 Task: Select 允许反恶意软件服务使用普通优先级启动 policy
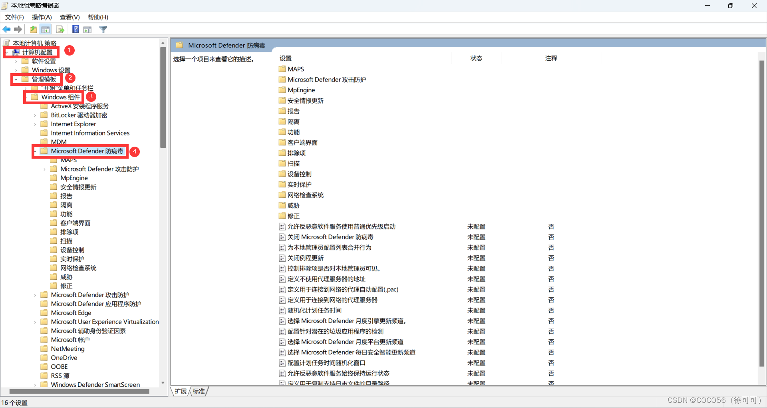[342, 227]
